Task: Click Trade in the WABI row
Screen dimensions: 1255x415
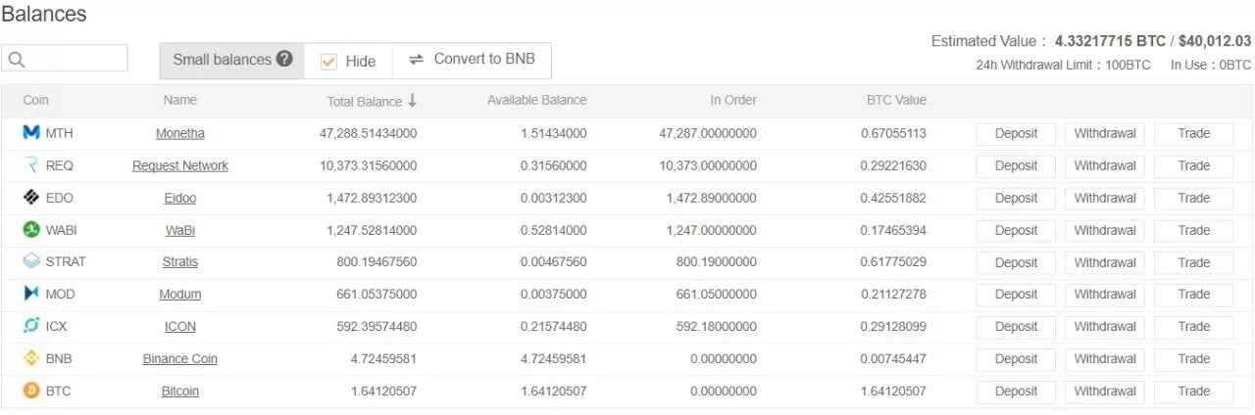Action: click(1194, 231)
